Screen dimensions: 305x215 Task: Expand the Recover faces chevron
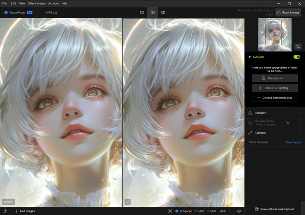pos(300,122)
